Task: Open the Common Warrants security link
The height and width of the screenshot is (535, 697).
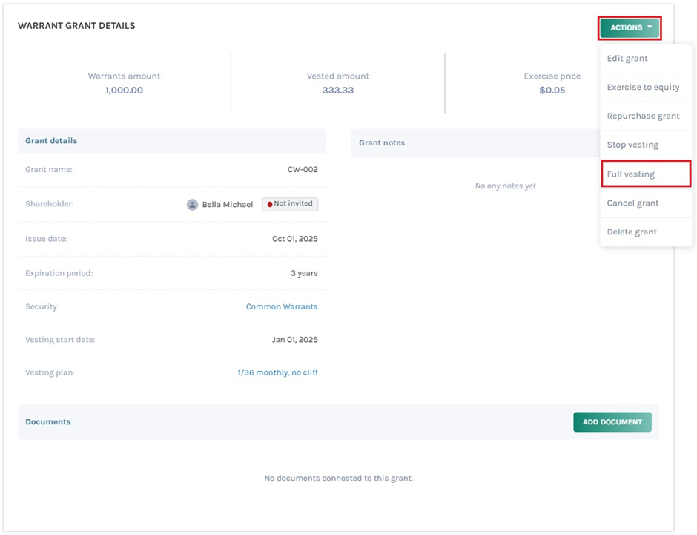Action: (x=282, y=307)
